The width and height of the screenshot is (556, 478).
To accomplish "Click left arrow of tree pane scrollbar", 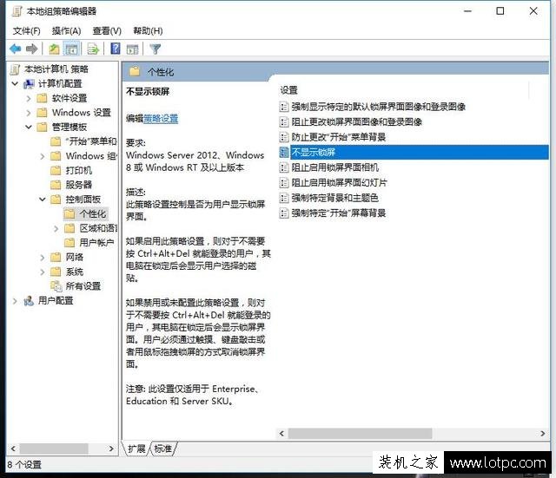I will (x=13, y=449).
